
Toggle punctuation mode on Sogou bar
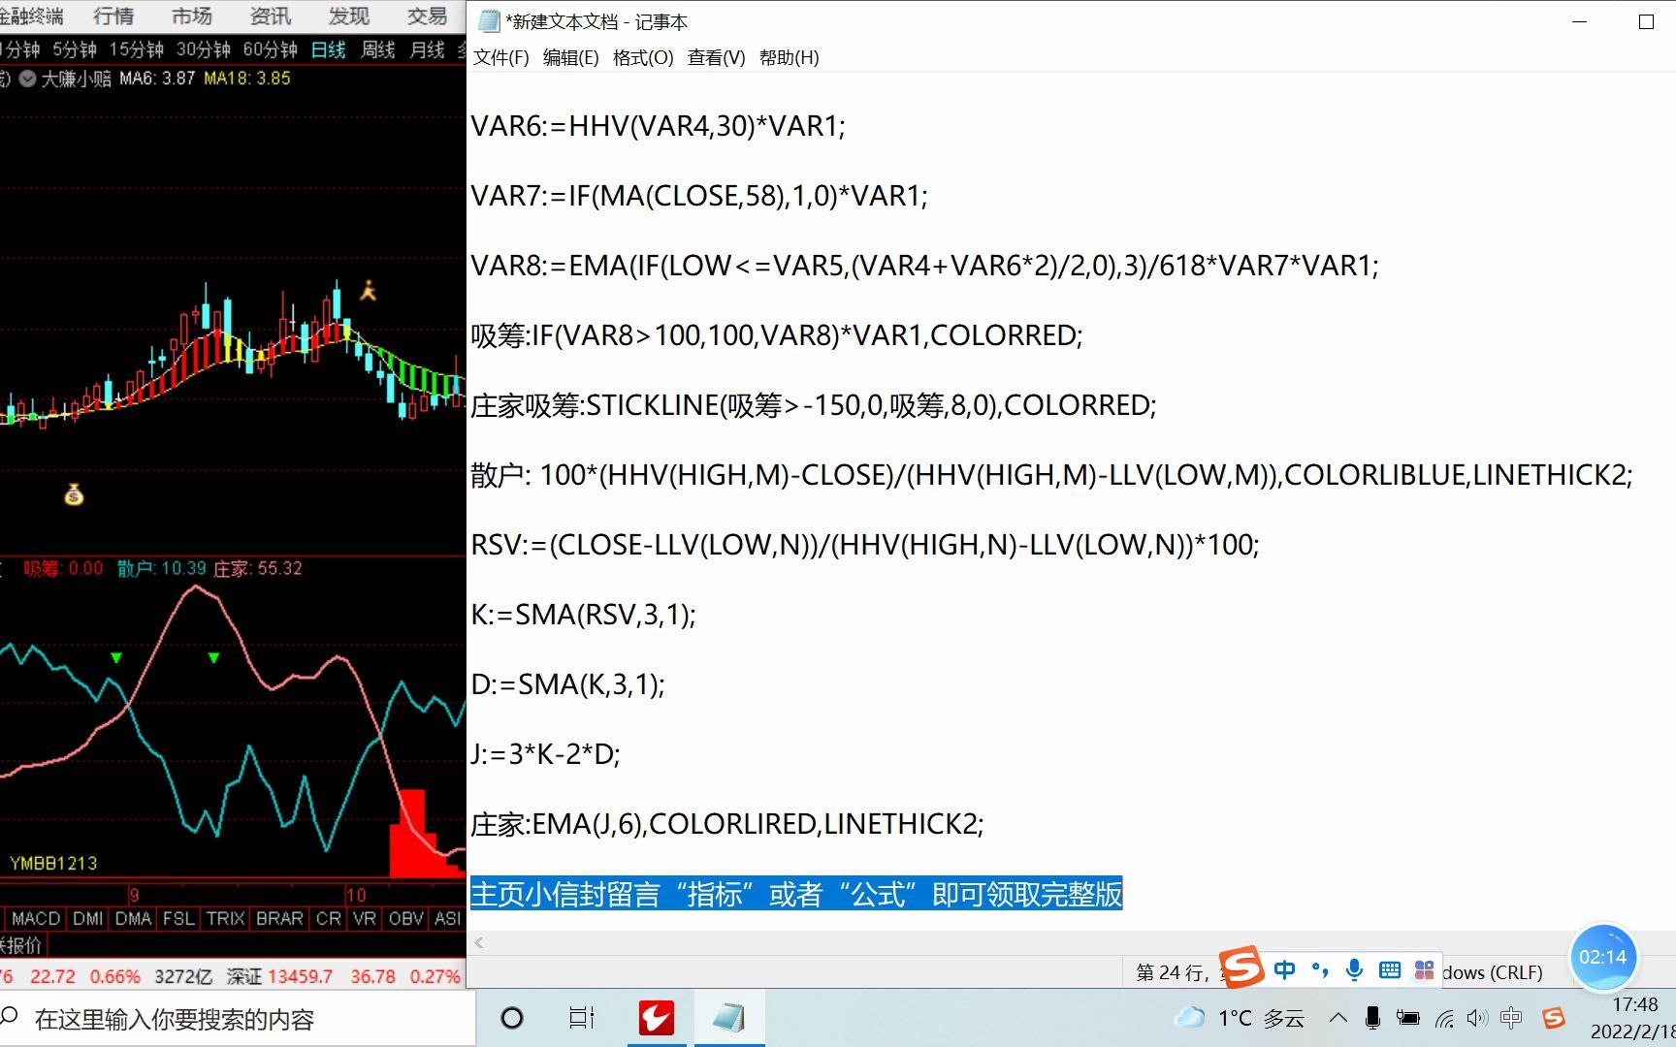1319,969
